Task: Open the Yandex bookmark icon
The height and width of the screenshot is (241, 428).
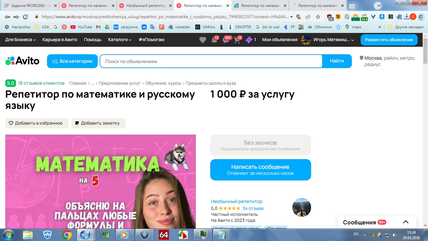Action: pyautogui.click(x=64, y=27)
